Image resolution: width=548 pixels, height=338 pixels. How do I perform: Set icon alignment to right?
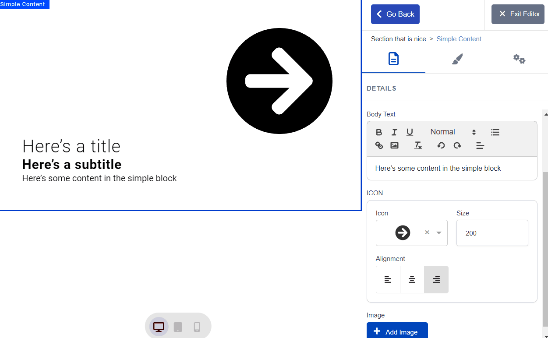436,279
